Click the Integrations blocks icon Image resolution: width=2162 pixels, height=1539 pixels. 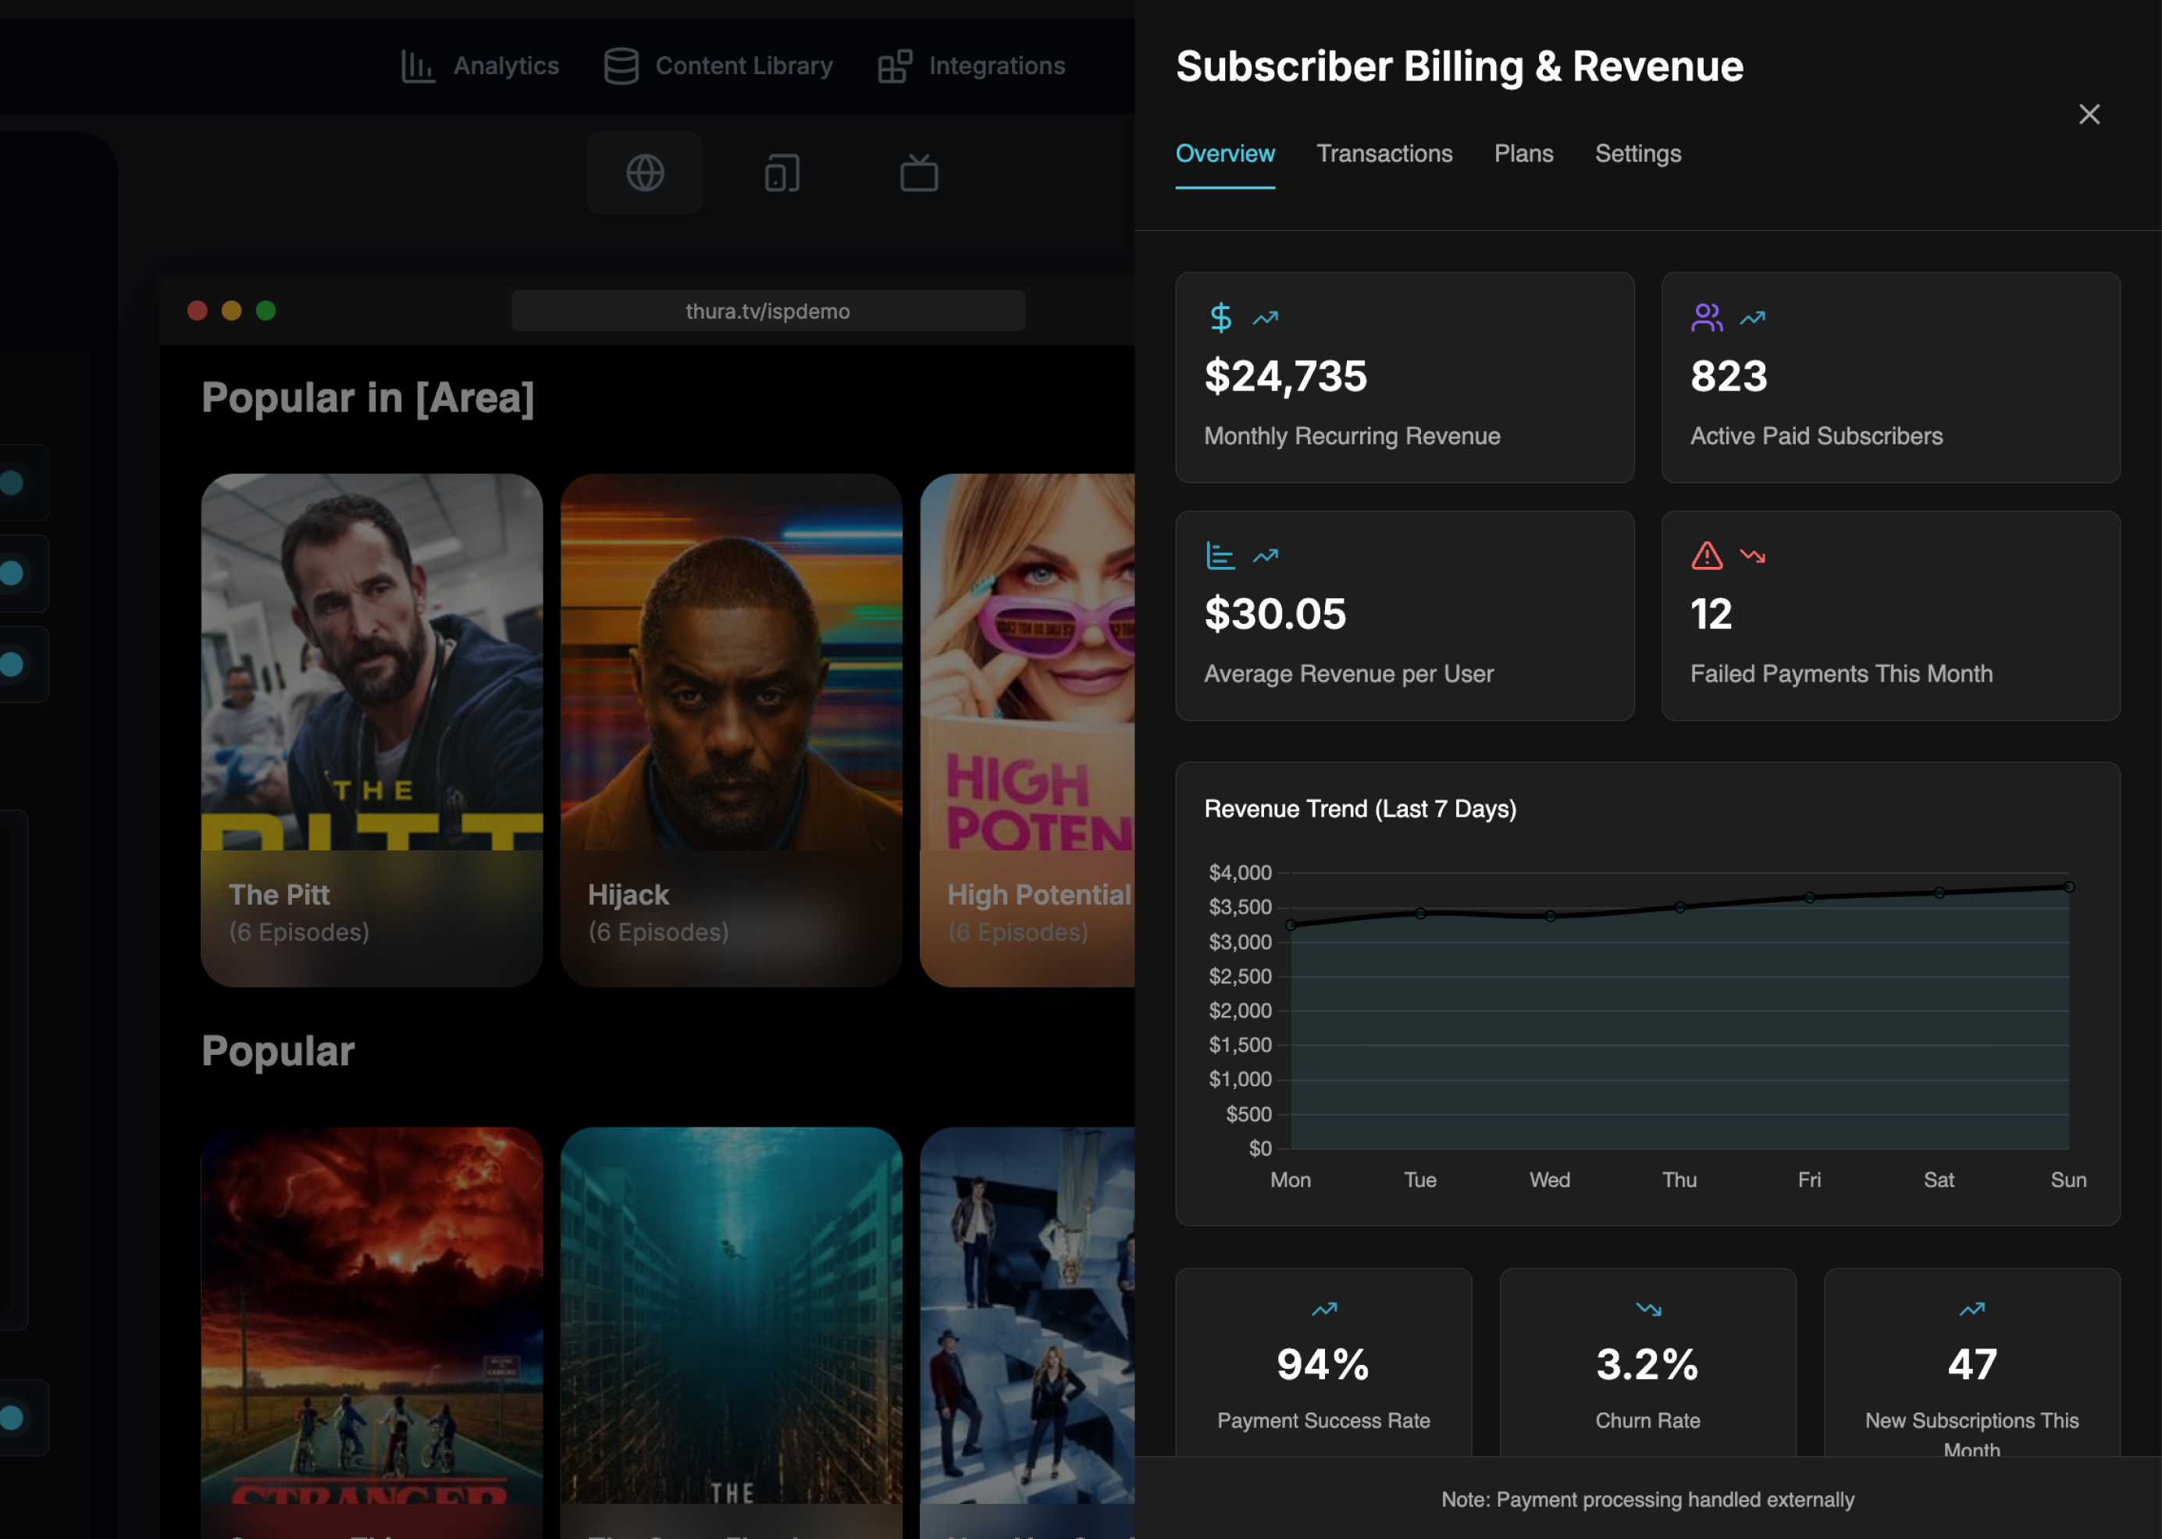[x=894, y=66]
